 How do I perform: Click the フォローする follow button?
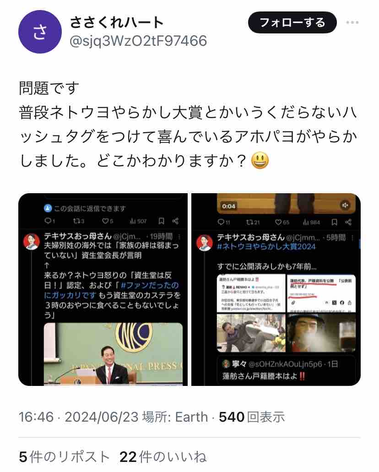pos(292,22)
